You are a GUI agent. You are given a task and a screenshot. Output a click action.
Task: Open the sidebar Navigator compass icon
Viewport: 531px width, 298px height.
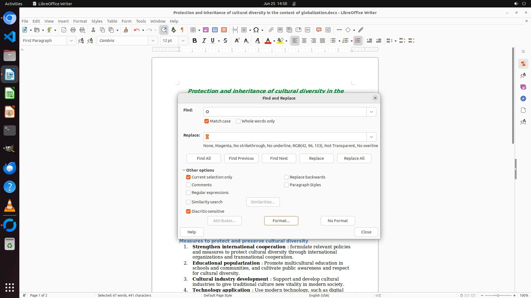click(523, 99)
